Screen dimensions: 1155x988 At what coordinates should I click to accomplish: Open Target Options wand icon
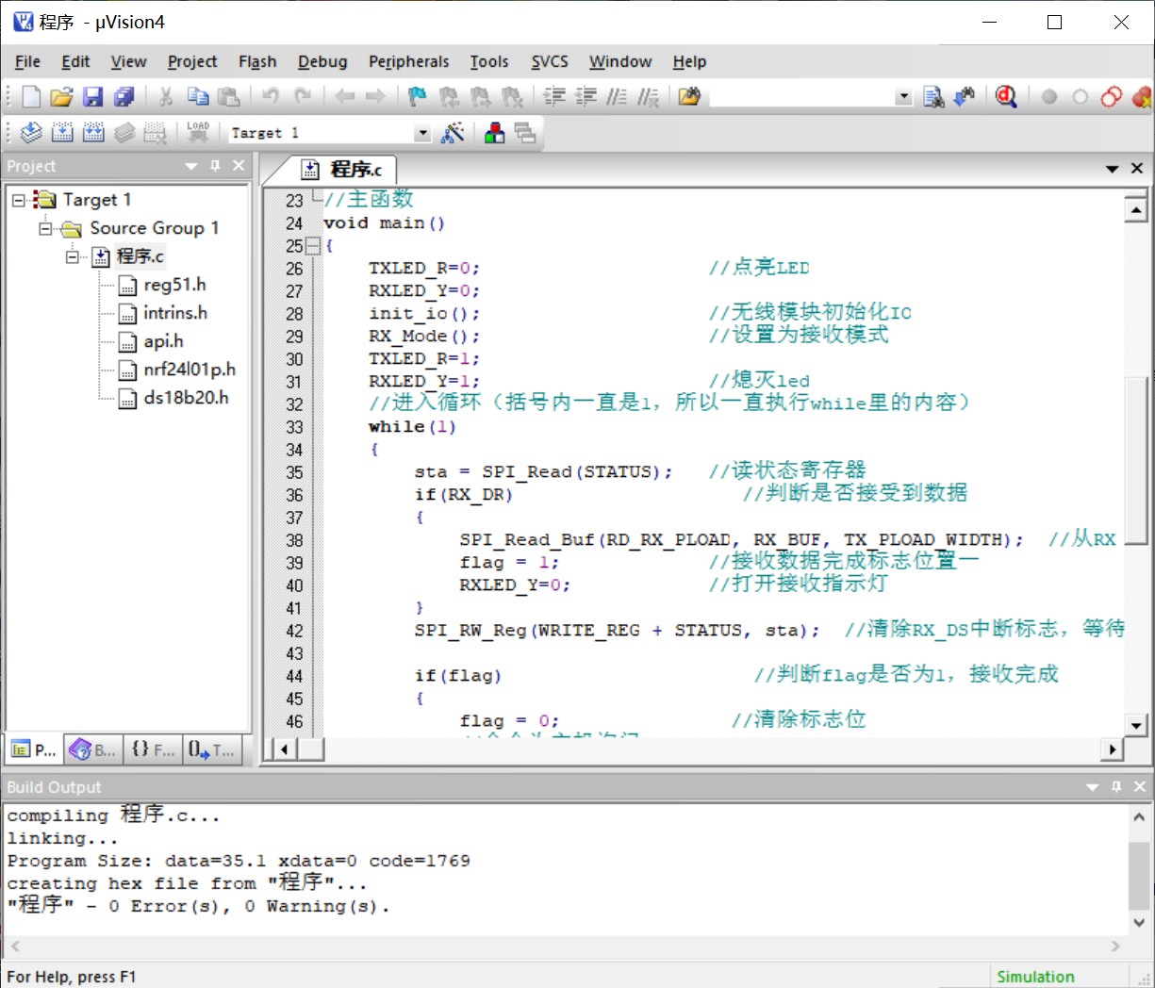pyautogui.click(x=453, y=133)
